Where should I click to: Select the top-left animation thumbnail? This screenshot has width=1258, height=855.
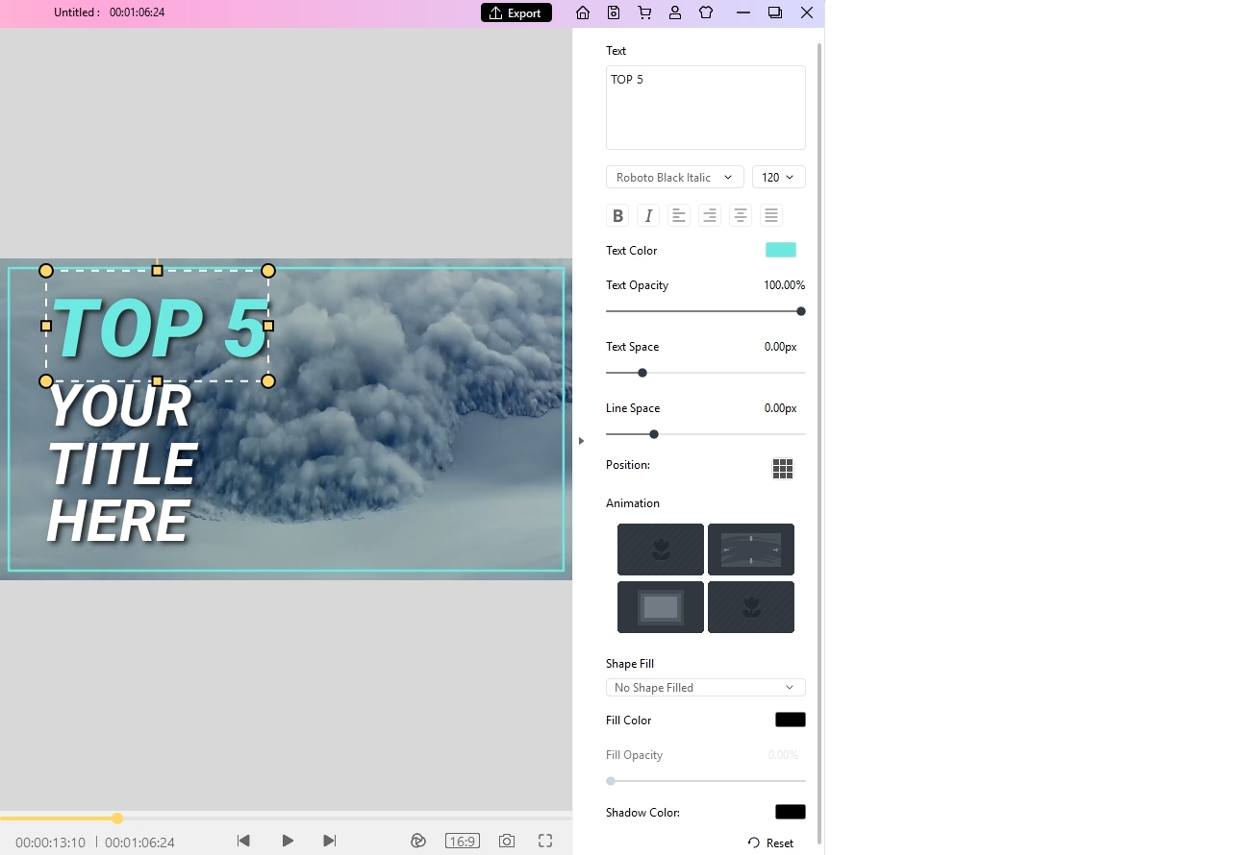[661, 550]
